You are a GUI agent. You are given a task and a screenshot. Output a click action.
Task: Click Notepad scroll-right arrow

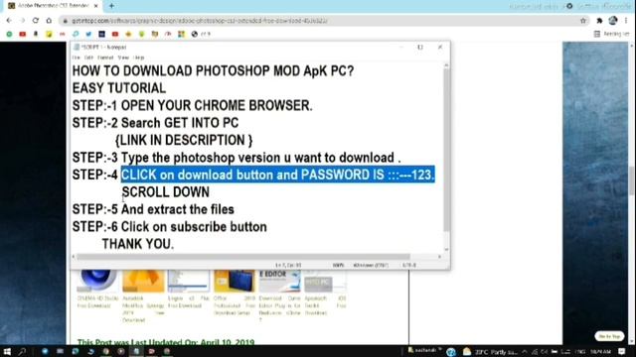click(439, 257)
